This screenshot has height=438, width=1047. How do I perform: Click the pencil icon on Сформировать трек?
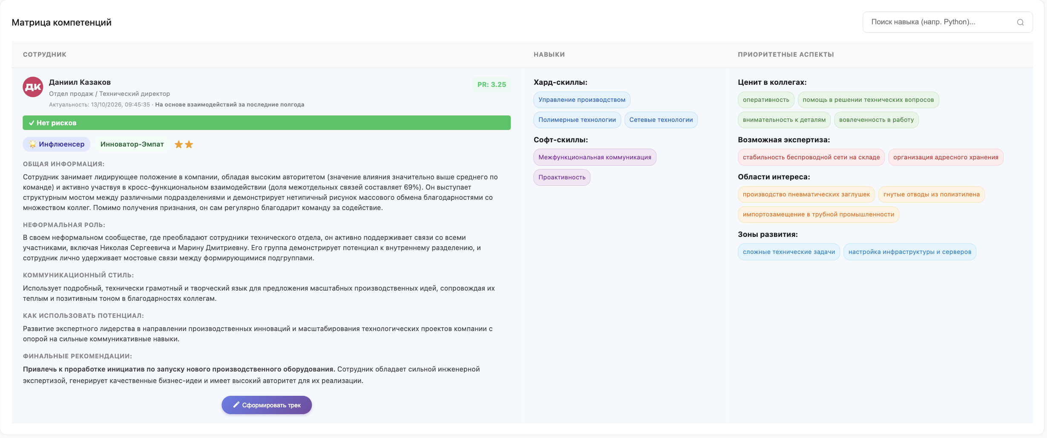pos(236,405)
